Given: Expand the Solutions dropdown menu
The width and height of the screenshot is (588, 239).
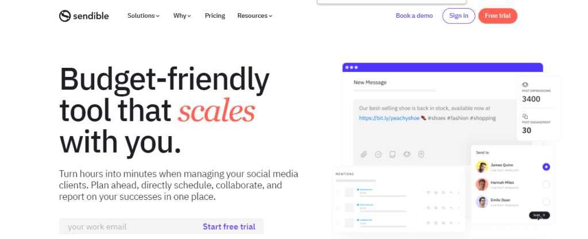Looking at the screenshot, I should coord(143,16).
